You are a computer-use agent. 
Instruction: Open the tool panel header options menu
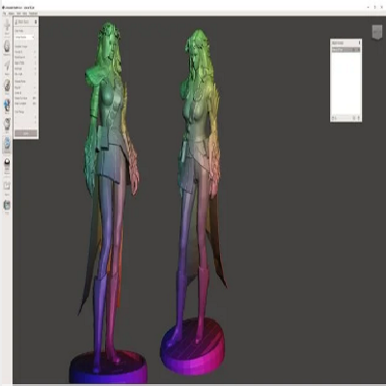(x=36, y=22)
